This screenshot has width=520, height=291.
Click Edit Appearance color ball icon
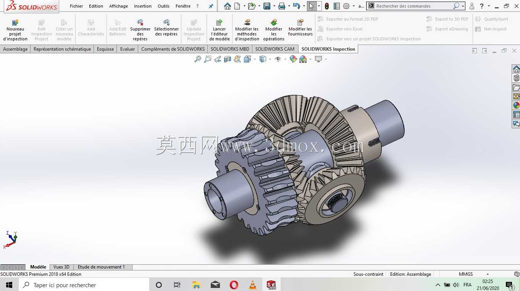(293, 59)
